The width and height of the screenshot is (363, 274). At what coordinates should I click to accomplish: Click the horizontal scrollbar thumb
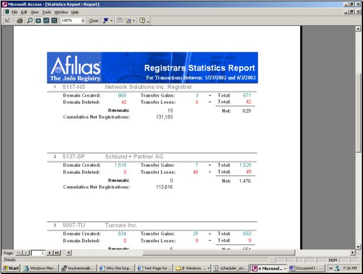tap(219, 252)
